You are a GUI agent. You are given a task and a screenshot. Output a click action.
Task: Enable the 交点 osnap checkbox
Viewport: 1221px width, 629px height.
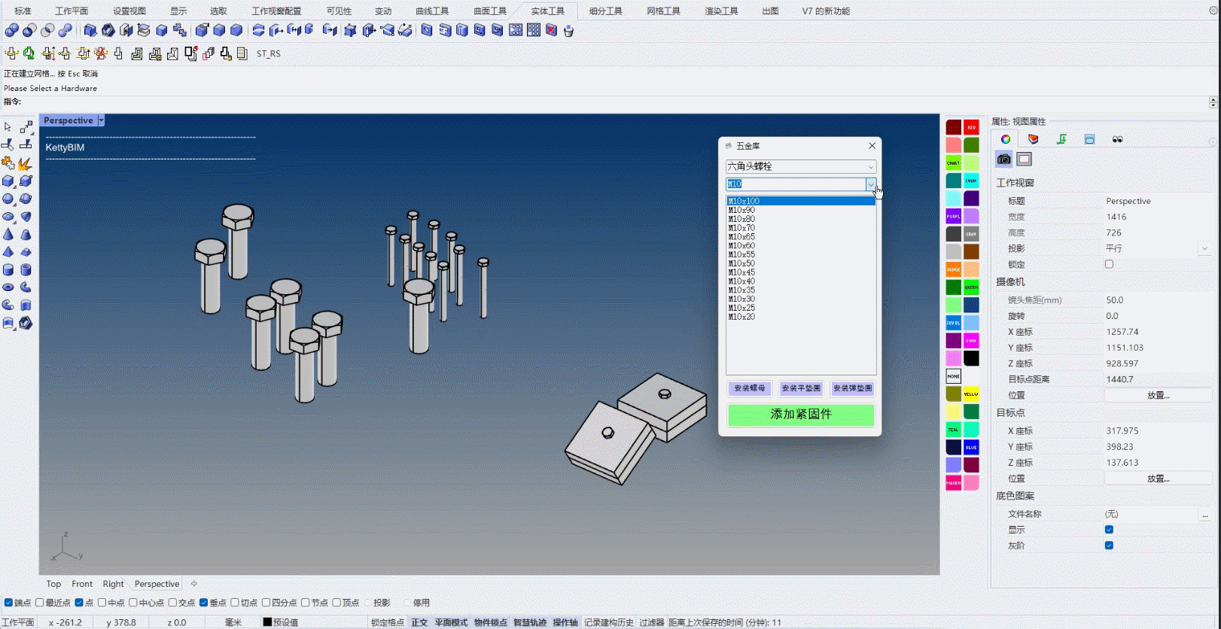pyautogui.click(x=172, y=603)
